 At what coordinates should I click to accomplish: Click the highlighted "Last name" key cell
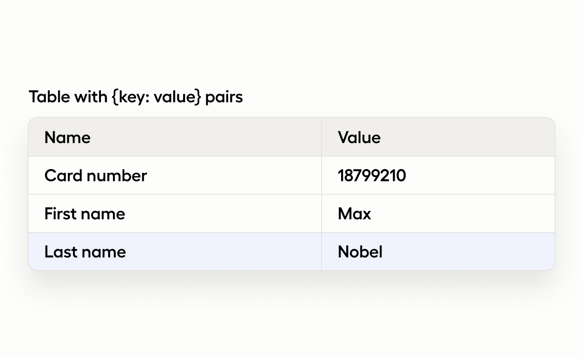85,251
